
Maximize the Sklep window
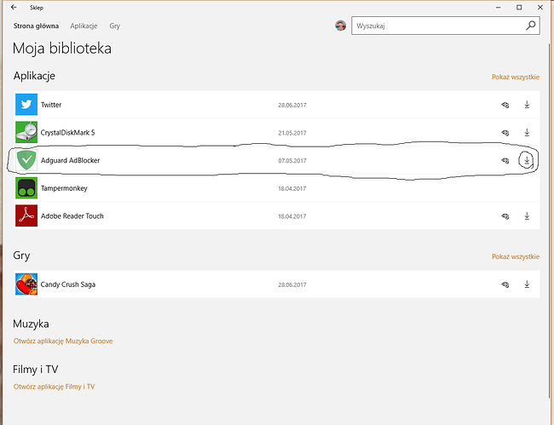tap(519, 8)
